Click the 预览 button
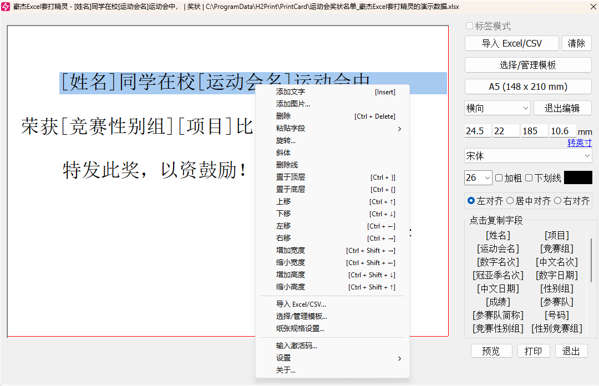 pos(491,351)
